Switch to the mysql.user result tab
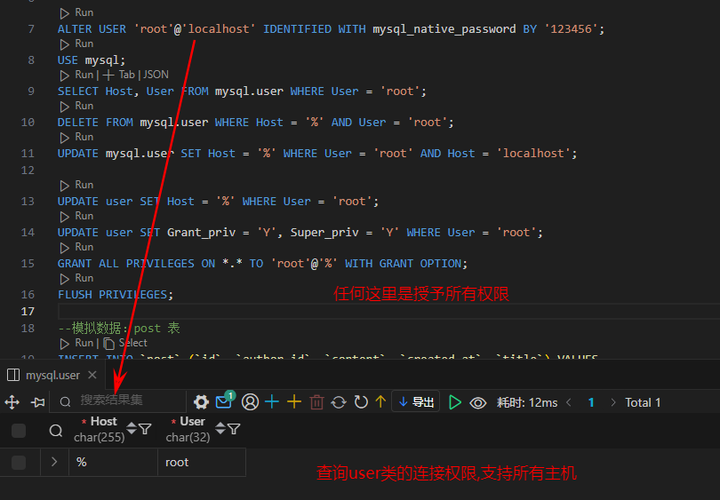Image resolution: width=720 pixels, height=500 pixels. point(52,376)
